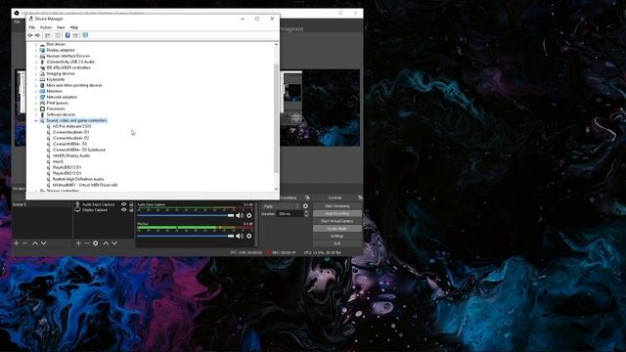
Task: Select HD Pro Webcam C920 device
Action: 71,126
